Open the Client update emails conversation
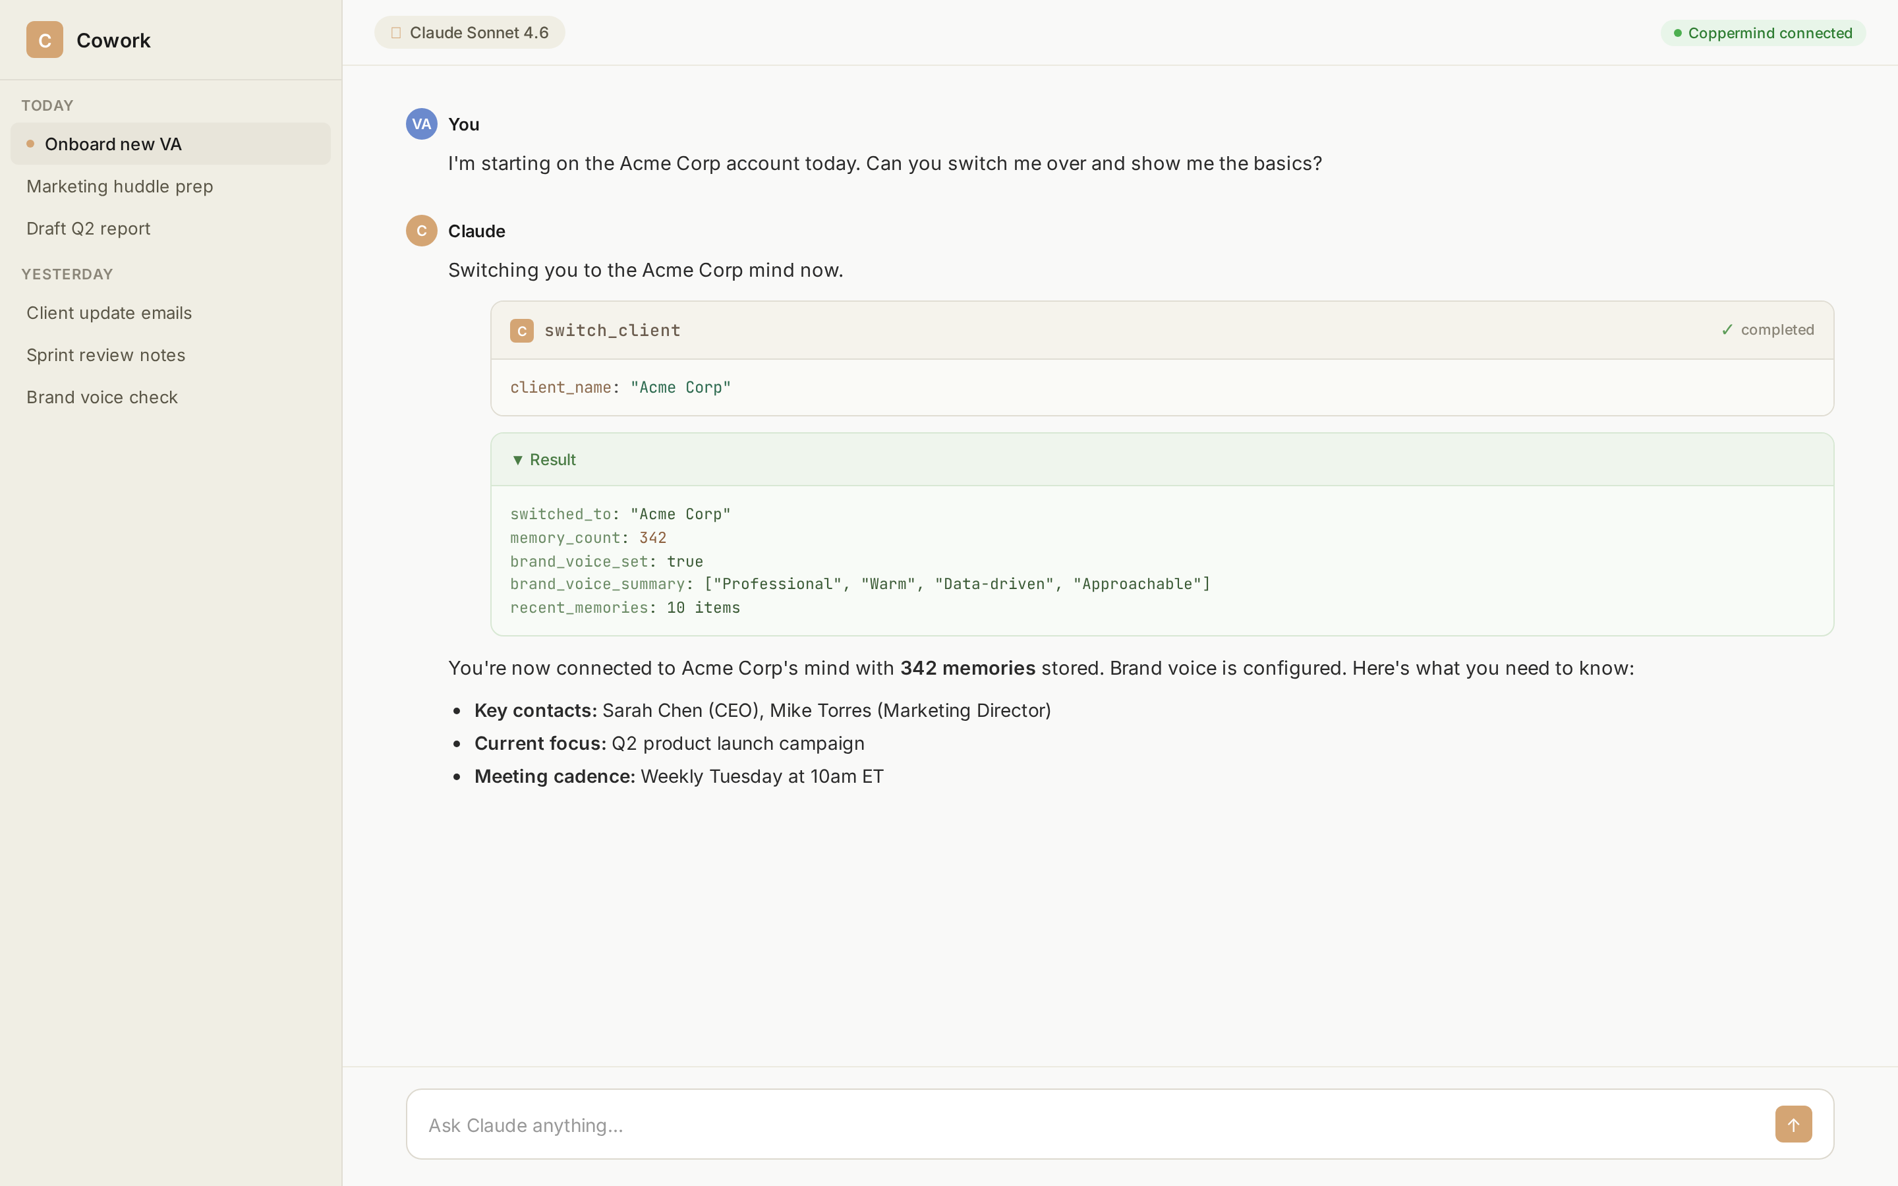The height and width of the screenshot is (1186, 1898). [x=170, y=313]
